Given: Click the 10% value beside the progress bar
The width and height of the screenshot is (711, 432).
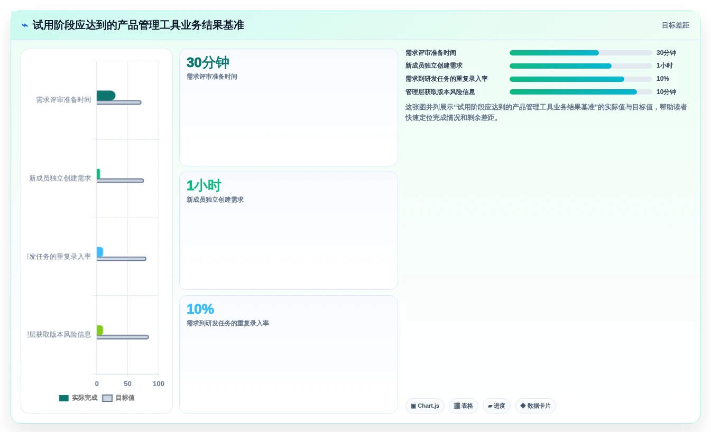Looking at the screenshot, I should (663, 79).
